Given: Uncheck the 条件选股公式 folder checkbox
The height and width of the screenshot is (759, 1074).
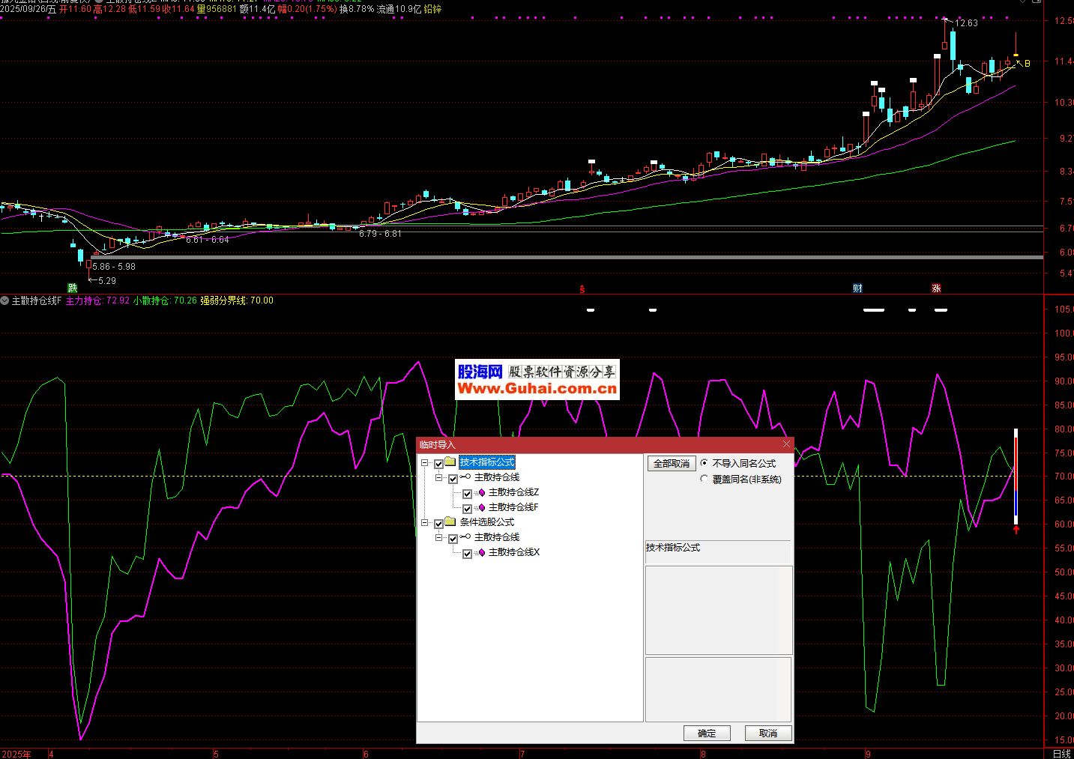Looking at the screenshot, I should (439, 524).
